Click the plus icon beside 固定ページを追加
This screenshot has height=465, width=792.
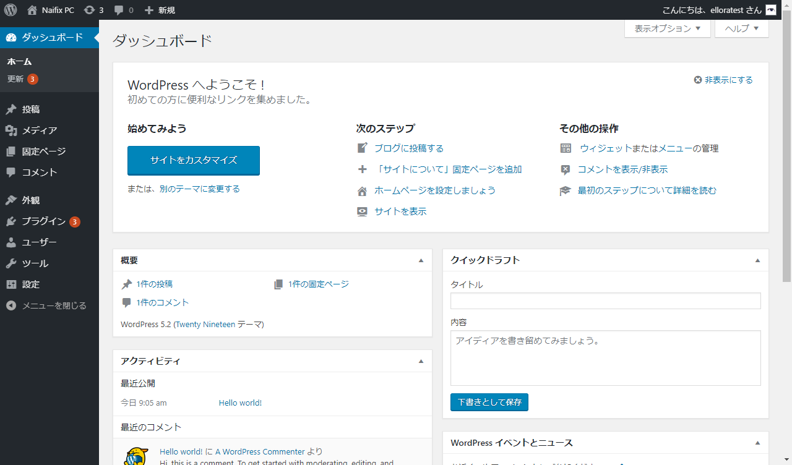click(x=363, y=169)
